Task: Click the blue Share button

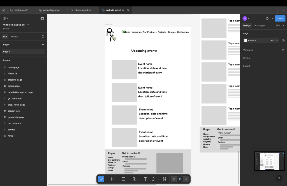Action: tap(280, 18)
